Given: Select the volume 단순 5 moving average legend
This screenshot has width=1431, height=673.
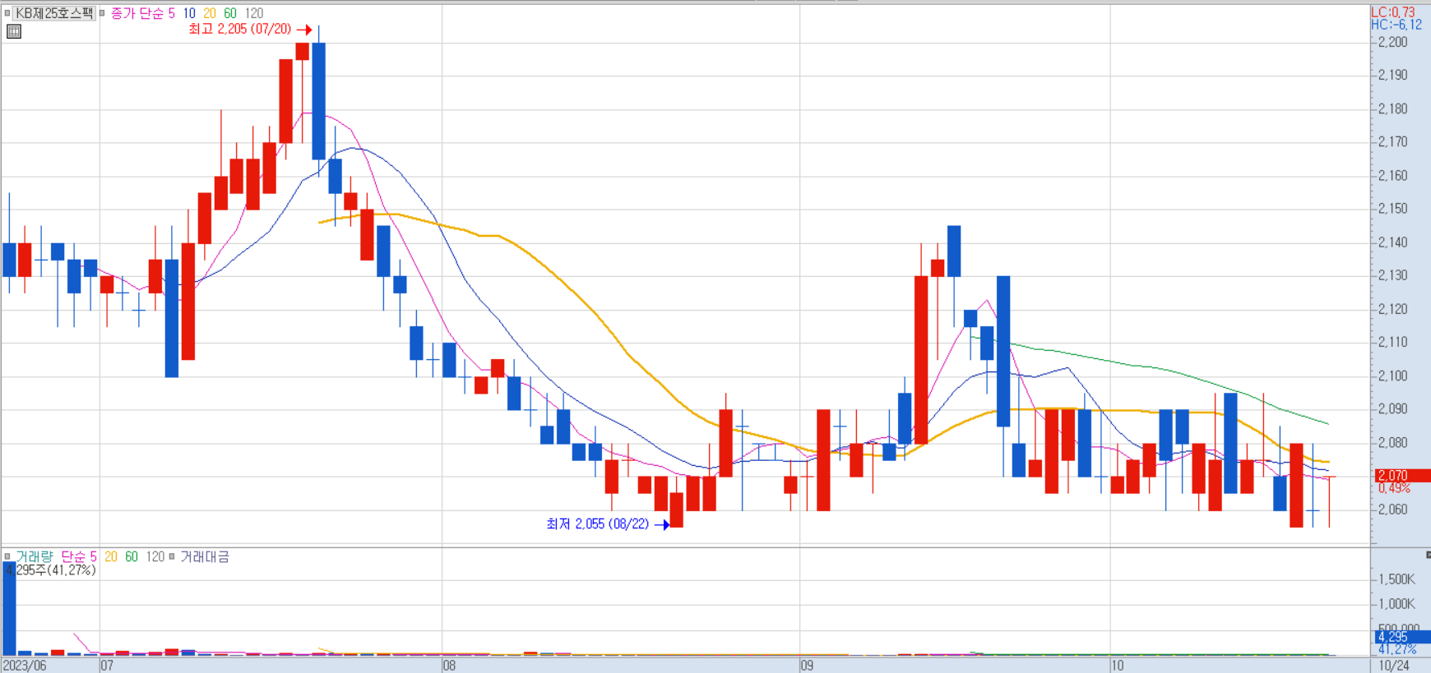Looking at the screenshot, I should [x=79, y=556].
